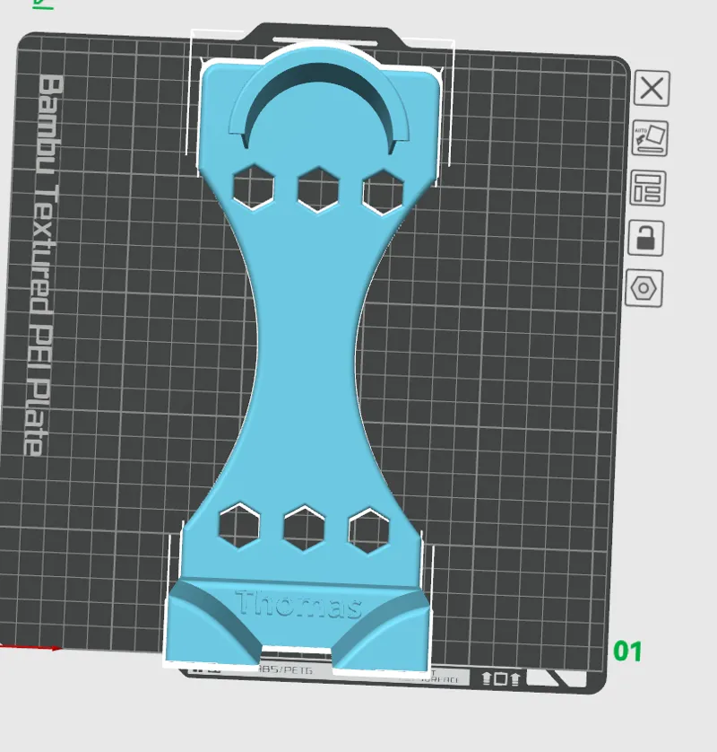This screenshot has height=752, width=717.
Task: Select plate number 01 label
Action: [627, 651]
